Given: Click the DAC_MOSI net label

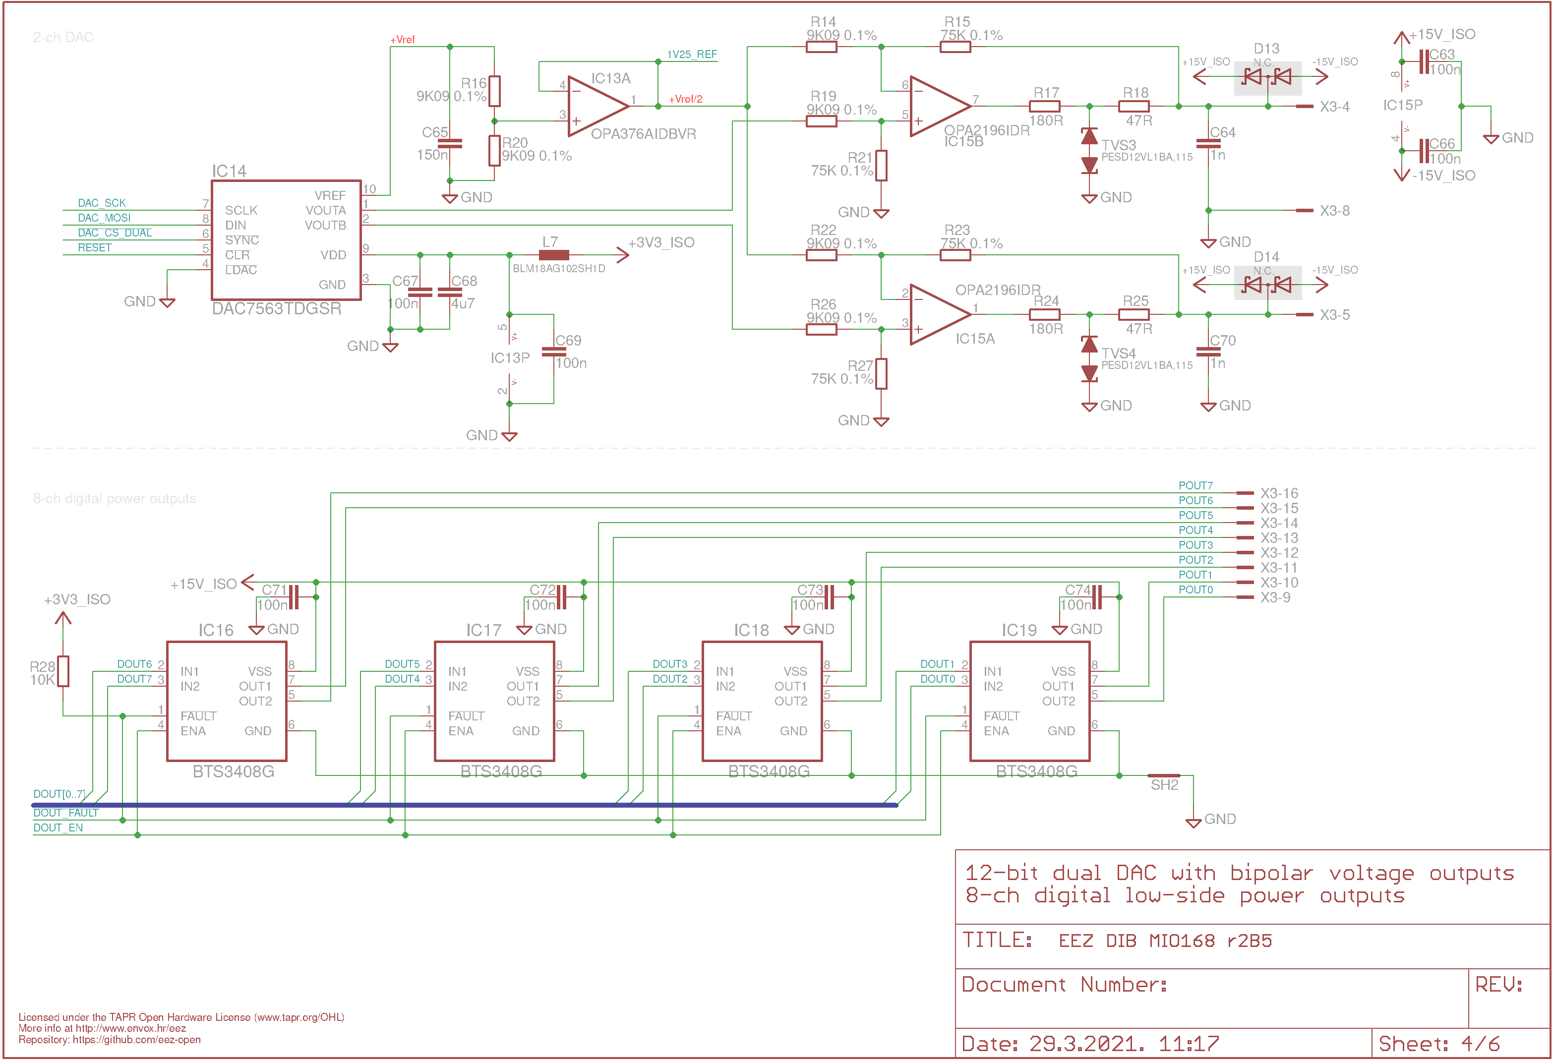Looking at the screenshot, I should (x=104, y=218).
